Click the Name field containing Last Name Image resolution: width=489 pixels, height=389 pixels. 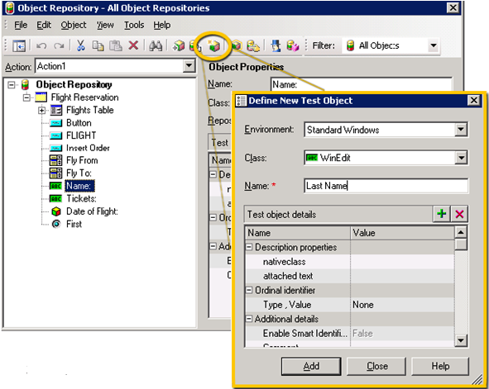pos(386,186)
